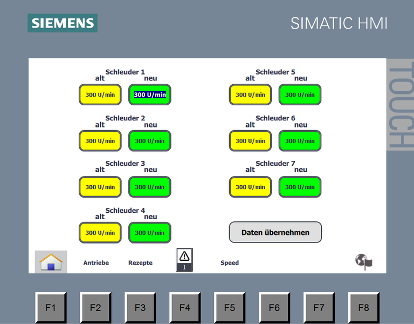The image size is (414, 324).
Task: Select Schleuder 1 neu speed field
Action: point(150,94)
